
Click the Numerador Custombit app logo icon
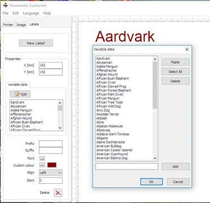point(6,5)
